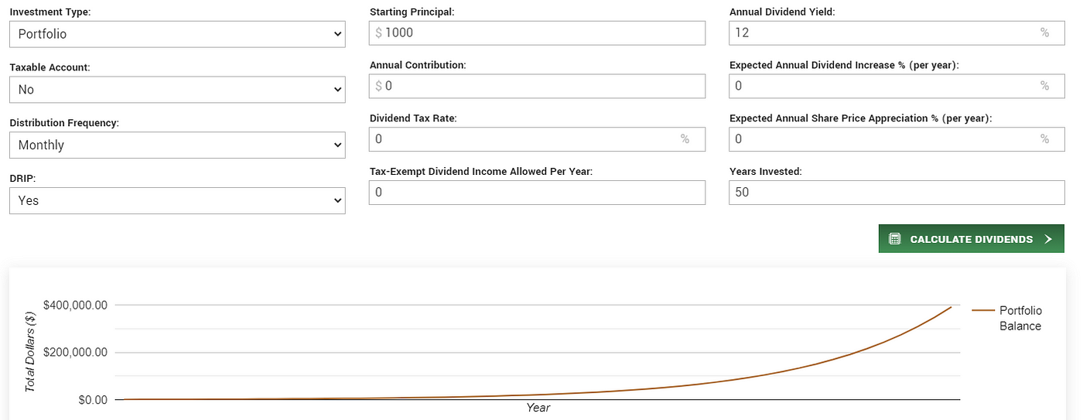Click the Portfolio Balance legend label

tap(1020, 318)
